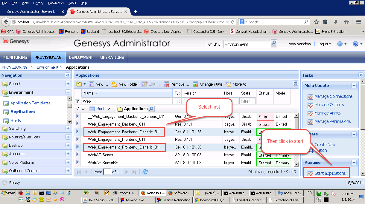Viewport: 365px width, 204px height.
Task: Expand the Switching navigation section
Action: (x=68, y=129)
